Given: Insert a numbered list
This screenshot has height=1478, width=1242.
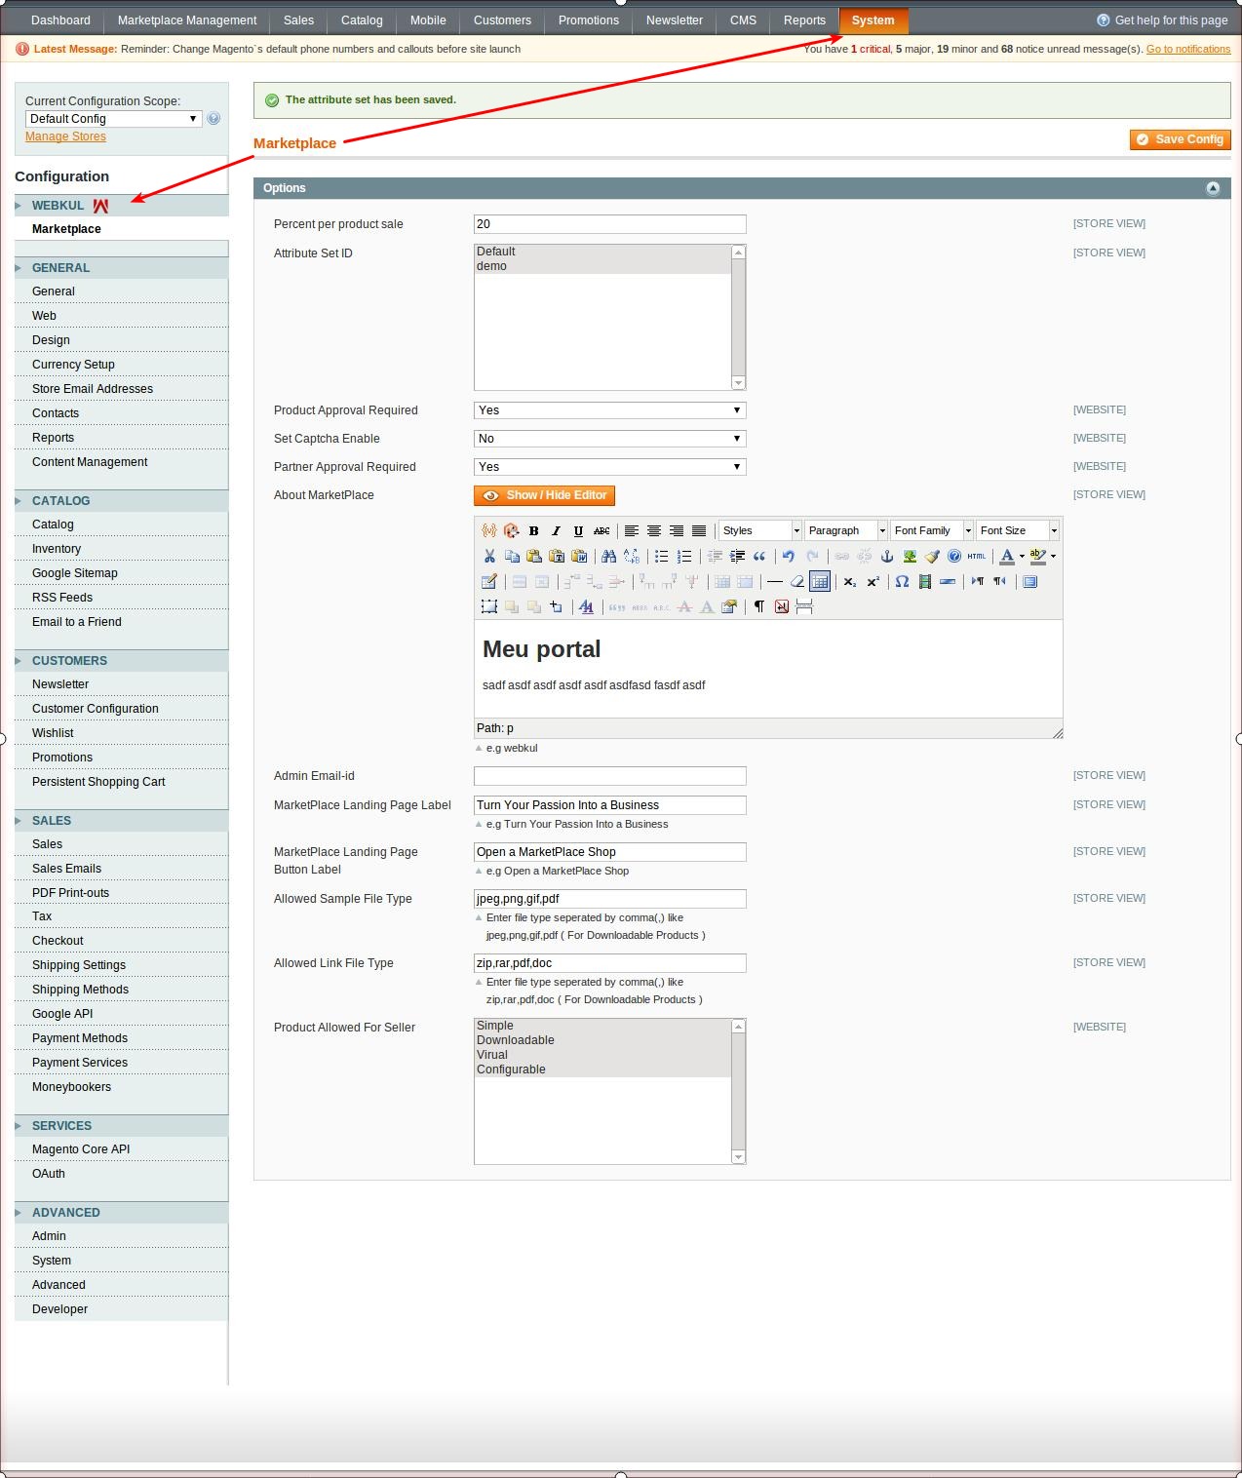Looking at the screenshot, I should point(684,556).
